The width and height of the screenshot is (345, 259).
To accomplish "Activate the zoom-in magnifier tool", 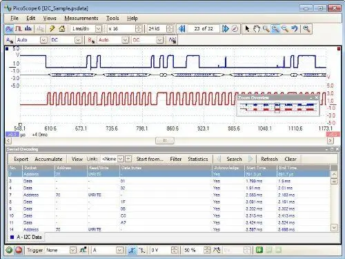I will tap(275, 29).
